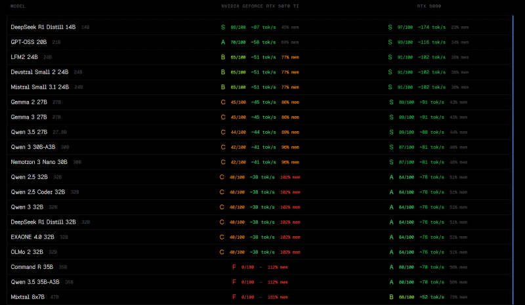
Task: Click the ~174 tok/s value for DeepSeek R1 Distill 14B
Action: click(x=432, y=28)
